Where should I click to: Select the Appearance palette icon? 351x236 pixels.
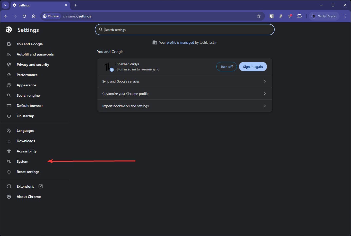pyautogui.click(x=9, y=85)
